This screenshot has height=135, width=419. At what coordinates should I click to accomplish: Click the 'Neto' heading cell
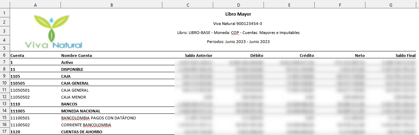340,55
